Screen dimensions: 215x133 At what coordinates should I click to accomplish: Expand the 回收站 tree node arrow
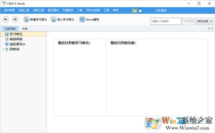(x=3, y=49)
